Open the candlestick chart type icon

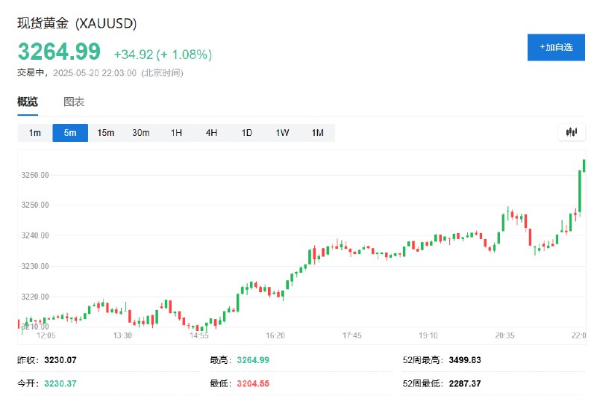click(571, 132)
